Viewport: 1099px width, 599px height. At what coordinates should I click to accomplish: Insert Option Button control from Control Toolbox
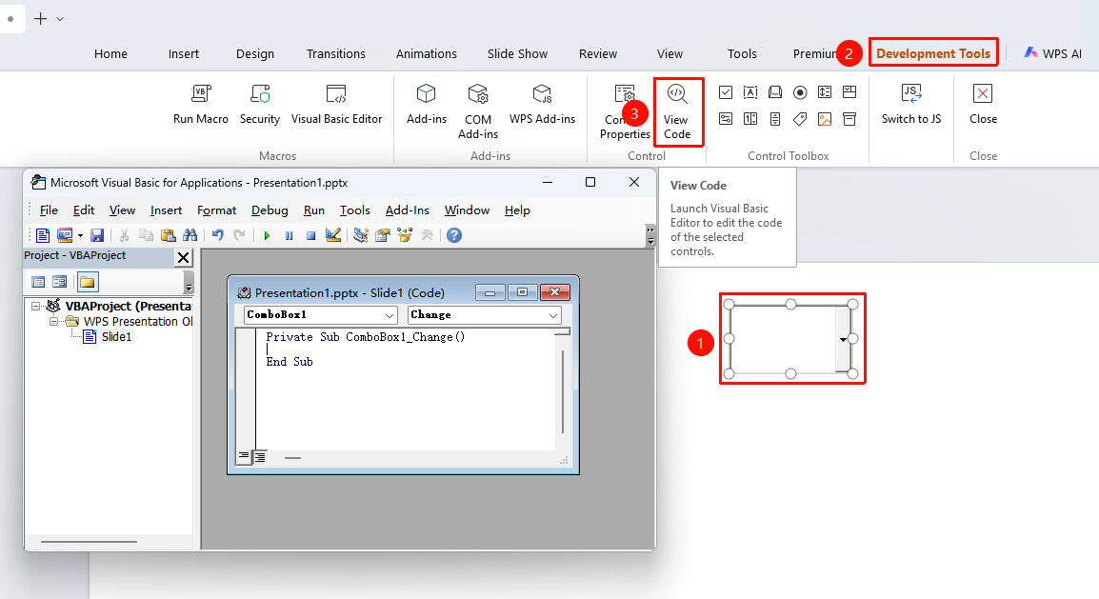pyautogui.click(x=800, y=92)
